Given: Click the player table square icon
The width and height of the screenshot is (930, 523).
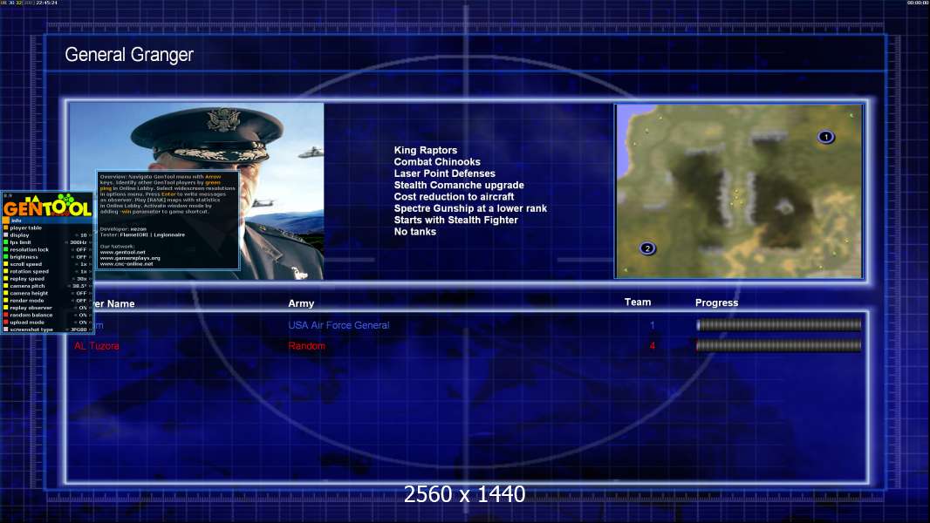Looking at the screenshot, I should pos(5,228).
